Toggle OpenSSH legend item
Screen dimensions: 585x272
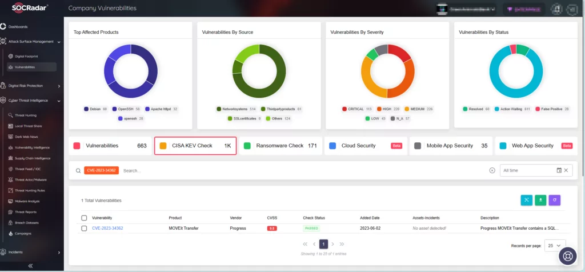click(x=126, y=109)
